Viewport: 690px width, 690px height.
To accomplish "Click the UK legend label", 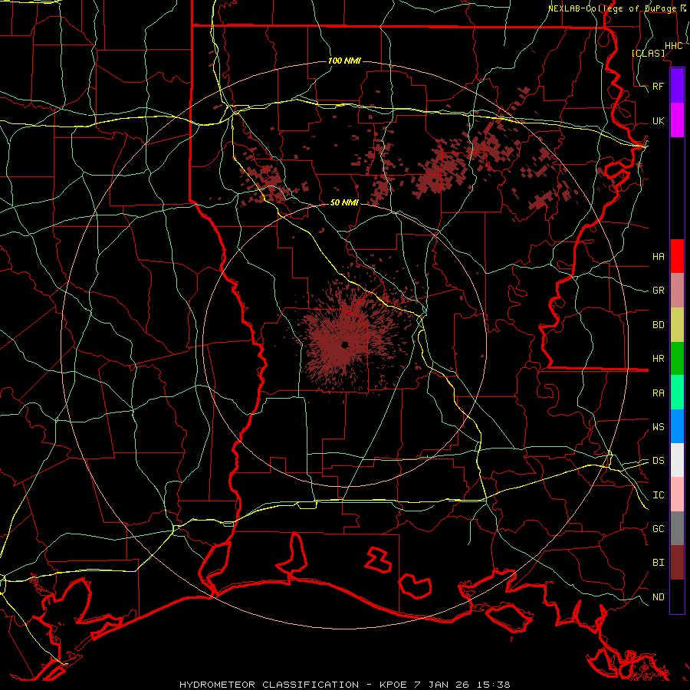I will 659,120.
